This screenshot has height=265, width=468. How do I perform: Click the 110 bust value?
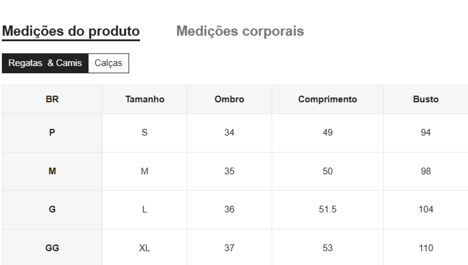426,247
